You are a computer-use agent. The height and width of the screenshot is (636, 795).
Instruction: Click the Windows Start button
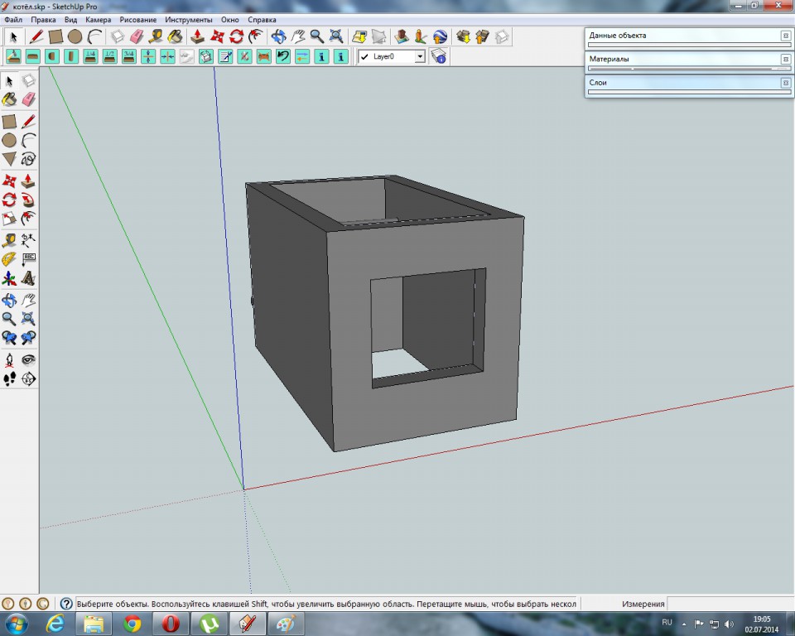coord(17,623)
